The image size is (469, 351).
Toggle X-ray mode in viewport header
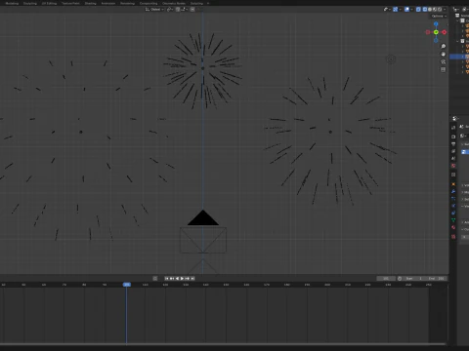pos(418,9)
